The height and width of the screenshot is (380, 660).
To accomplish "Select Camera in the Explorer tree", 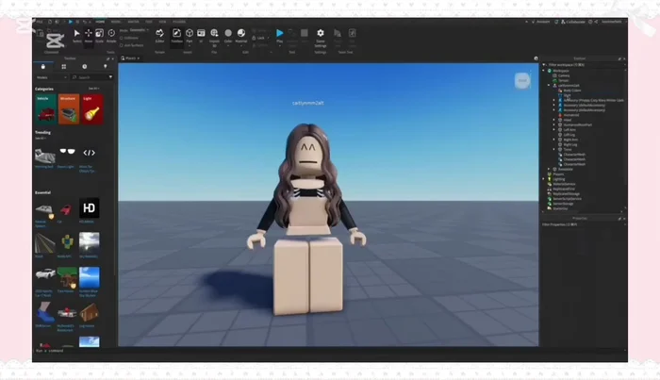I will (x=564, y=75).
